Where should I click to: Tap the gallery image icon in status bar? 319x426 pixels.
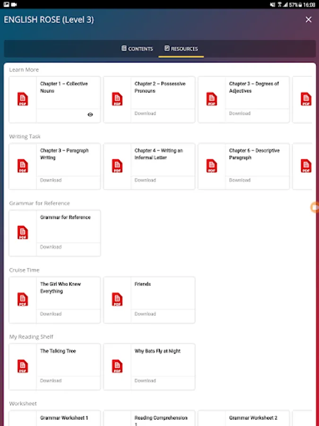point(6,4)
